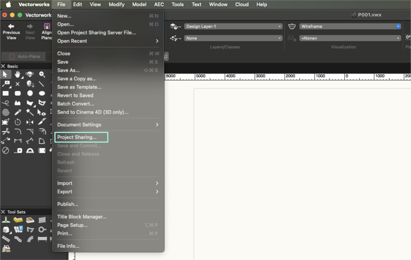The width and height of the screenshot is (411, 260).
Task: Select the Eyedropper tool
Action: tap(18, 112)
